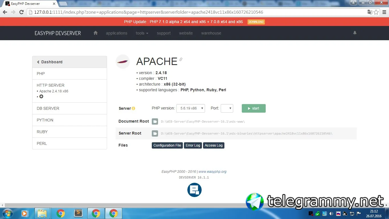
Task: Open the Access Log
Action: (214, 145)
